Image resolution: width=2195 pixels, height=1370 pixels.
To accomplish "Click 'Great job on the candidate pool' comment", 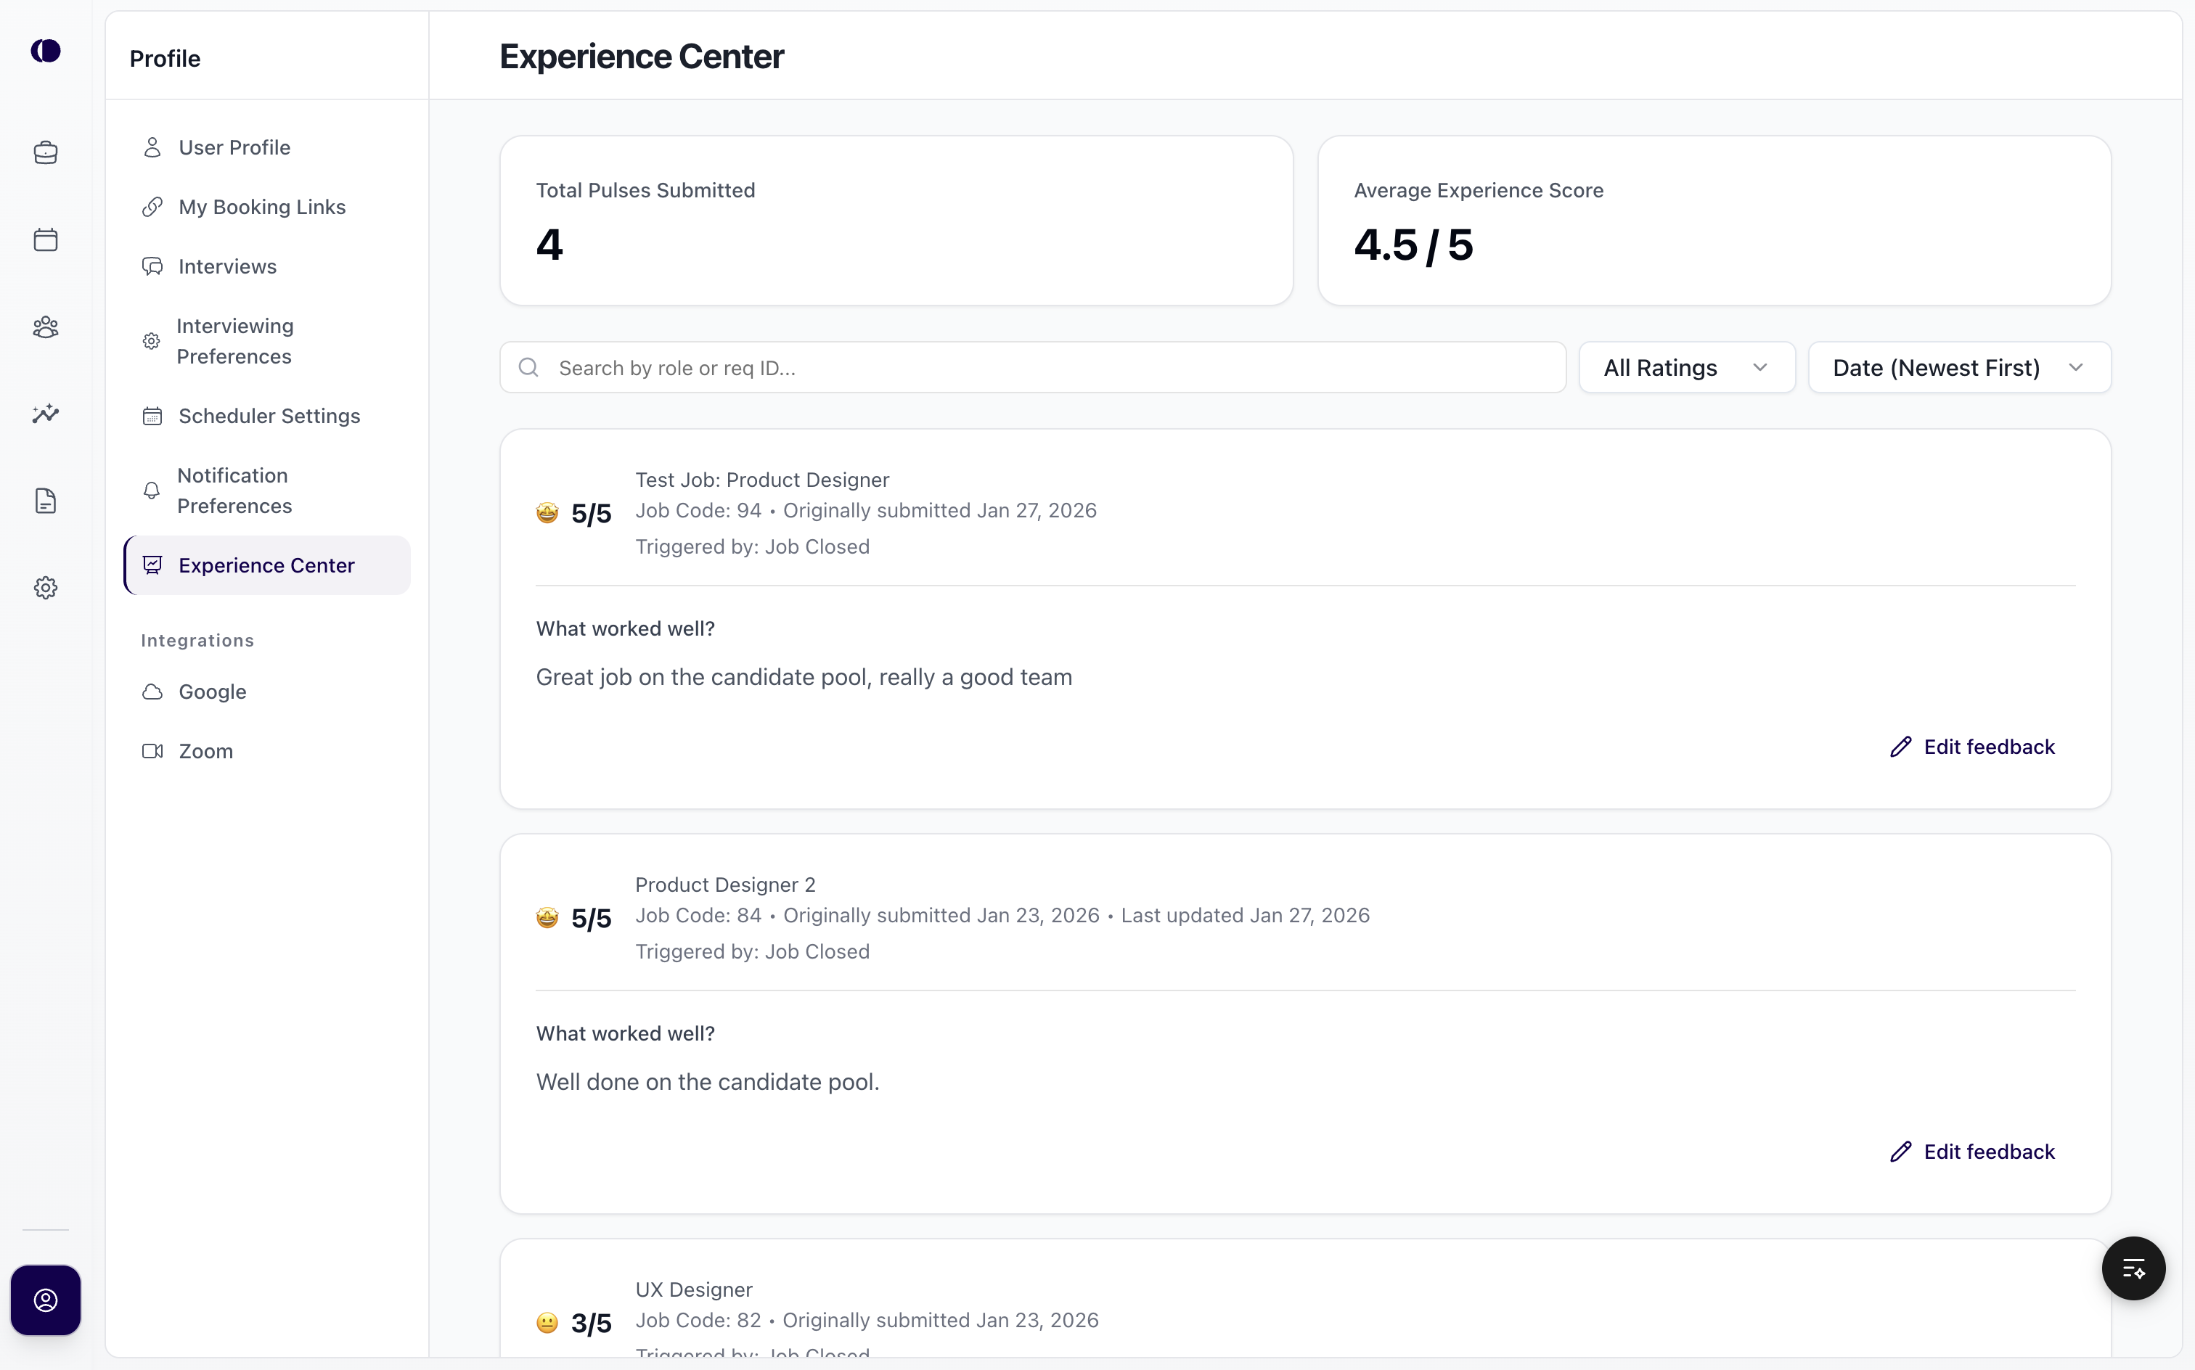I will coord(804,677).
